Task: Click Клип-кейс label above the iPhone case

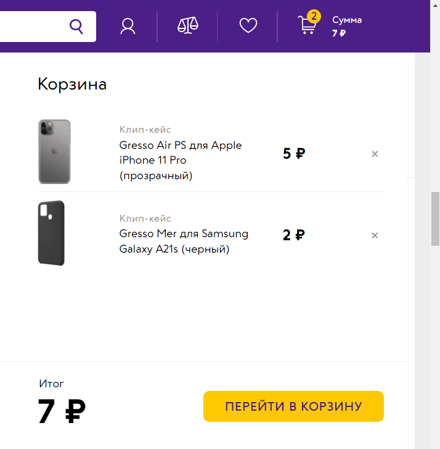Action: [x=145, y=130]
